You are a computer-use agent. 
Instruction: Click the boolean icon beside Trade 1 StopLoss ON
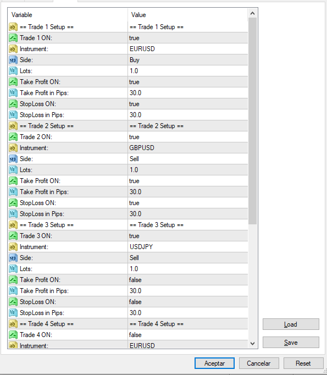point(13,104)
